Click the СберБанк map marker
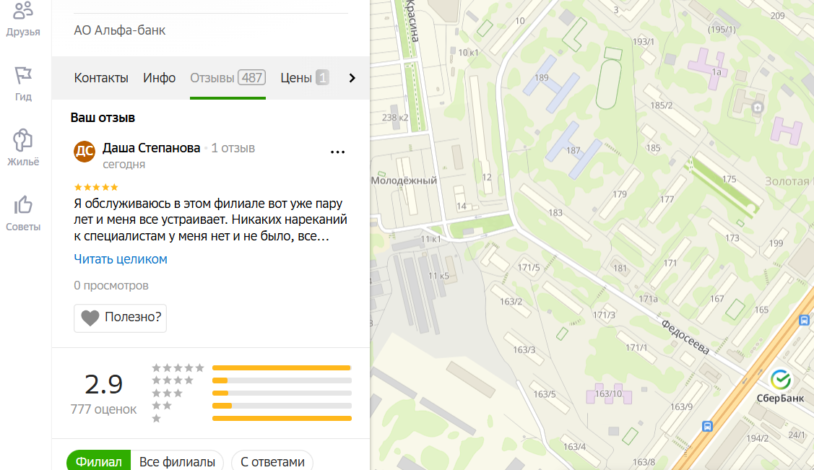The image size is (814, 470). click(x=780, y=380)
